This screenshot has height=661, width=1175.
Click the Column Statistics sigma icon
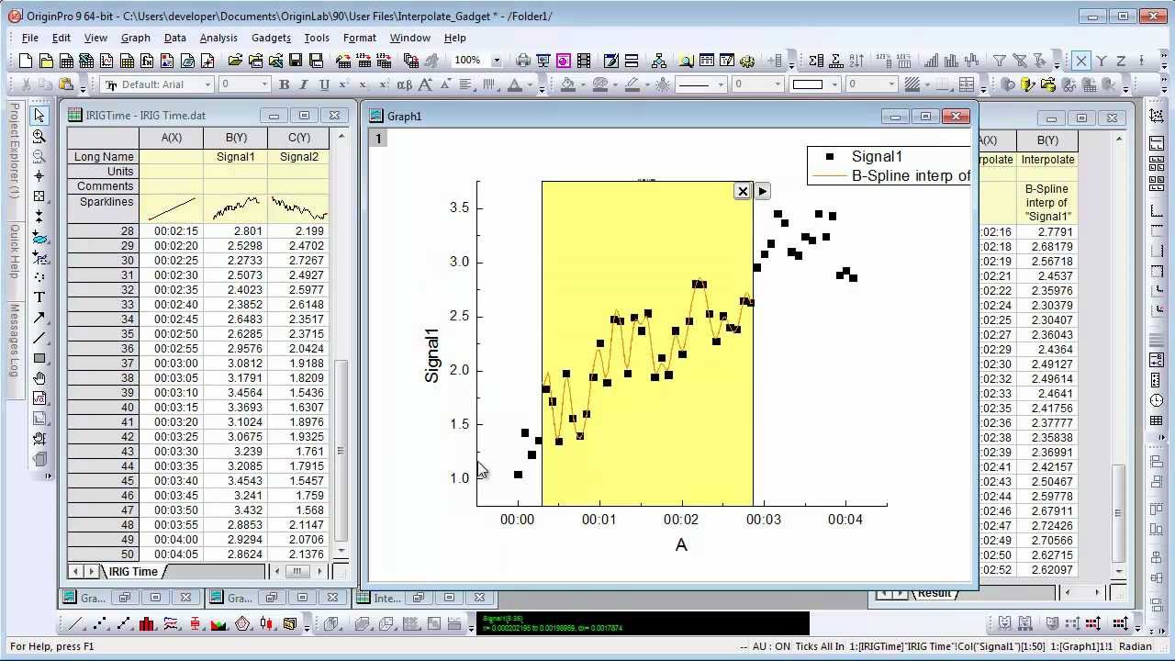tap(816, 61)
